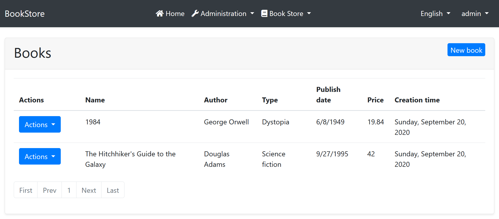This screenshot has width=499, height=219.
Task: Open Actions for Hitchhiker's Guide row
Action: (40, 156)
